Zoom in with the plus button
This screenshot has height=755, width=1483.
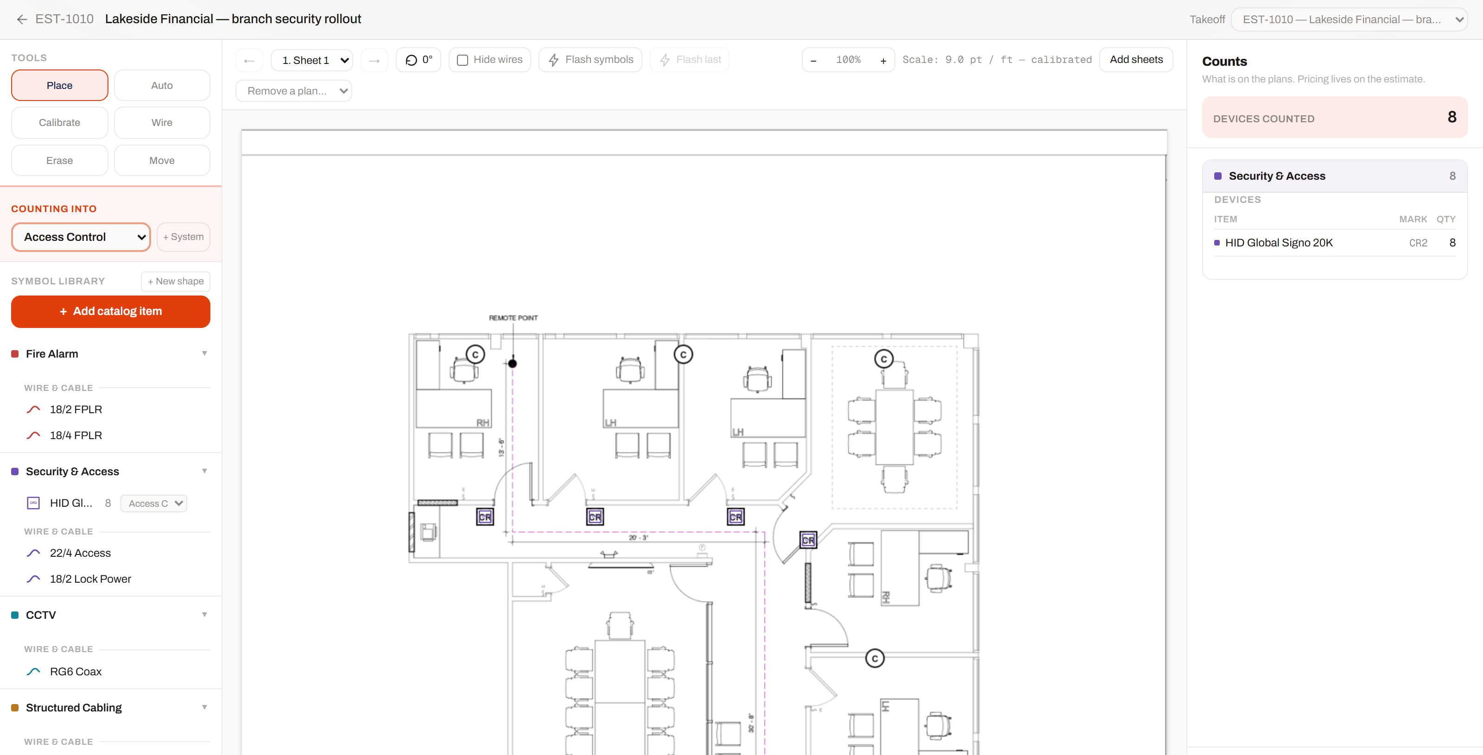[x=883, y=60]
